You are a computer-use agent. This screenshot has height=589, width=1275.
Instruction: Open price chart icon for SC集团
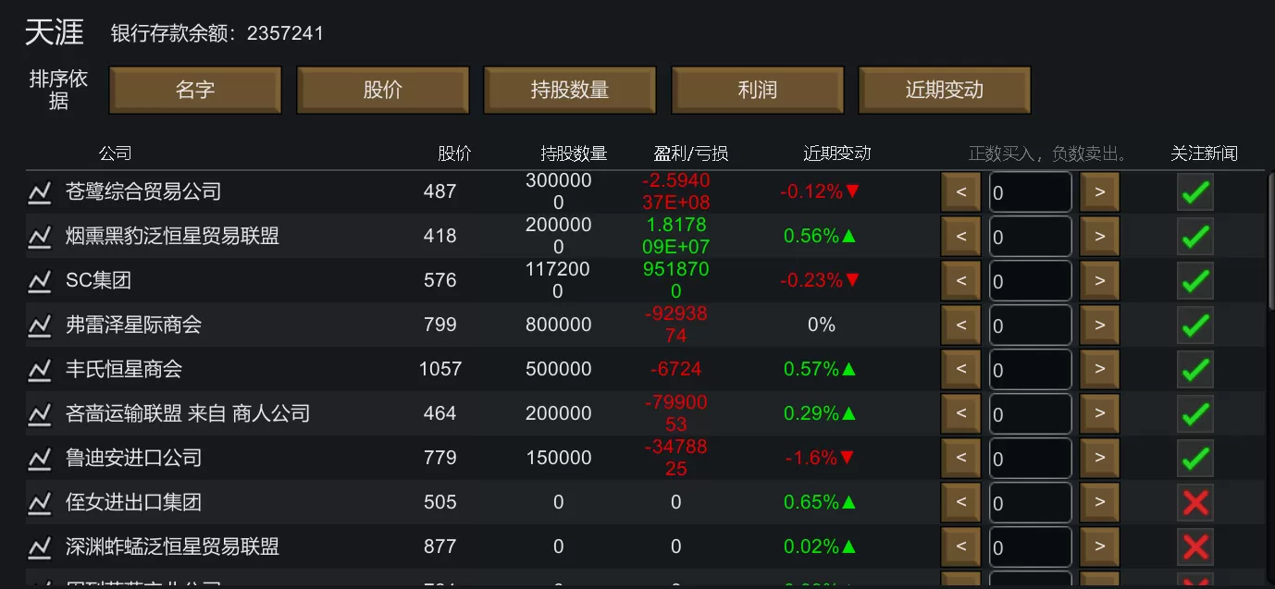click(x=39, y=281)
